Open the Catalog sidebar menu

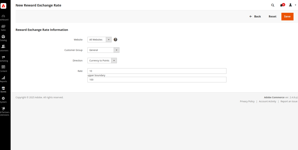click(3, 38)
